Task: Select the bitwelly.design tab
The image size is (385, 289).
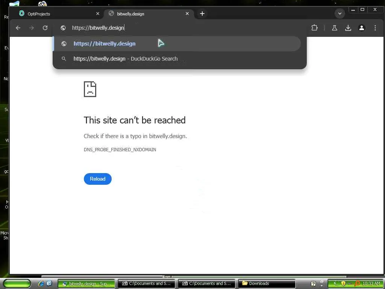Action: pyautogui.click(x=149, y=14)
